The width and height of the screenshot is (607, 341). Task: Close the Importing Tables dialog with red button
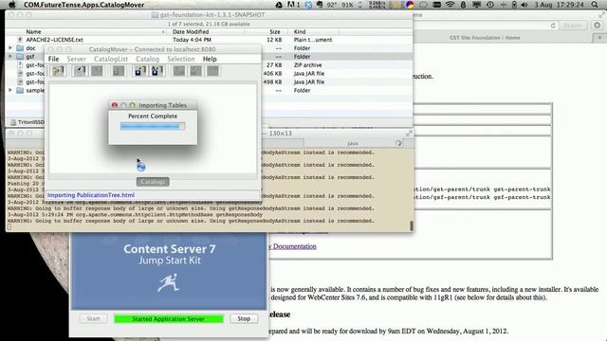tap(115, 105)
